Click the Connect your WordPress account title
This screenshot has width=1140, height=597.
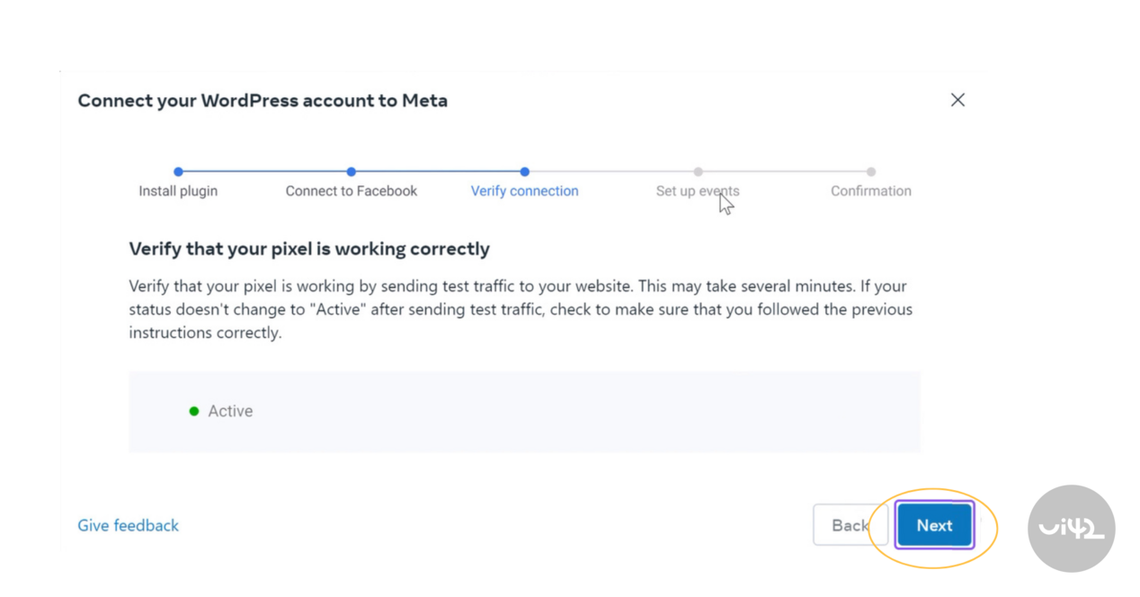pyautogui.click(x=263, y=101)
